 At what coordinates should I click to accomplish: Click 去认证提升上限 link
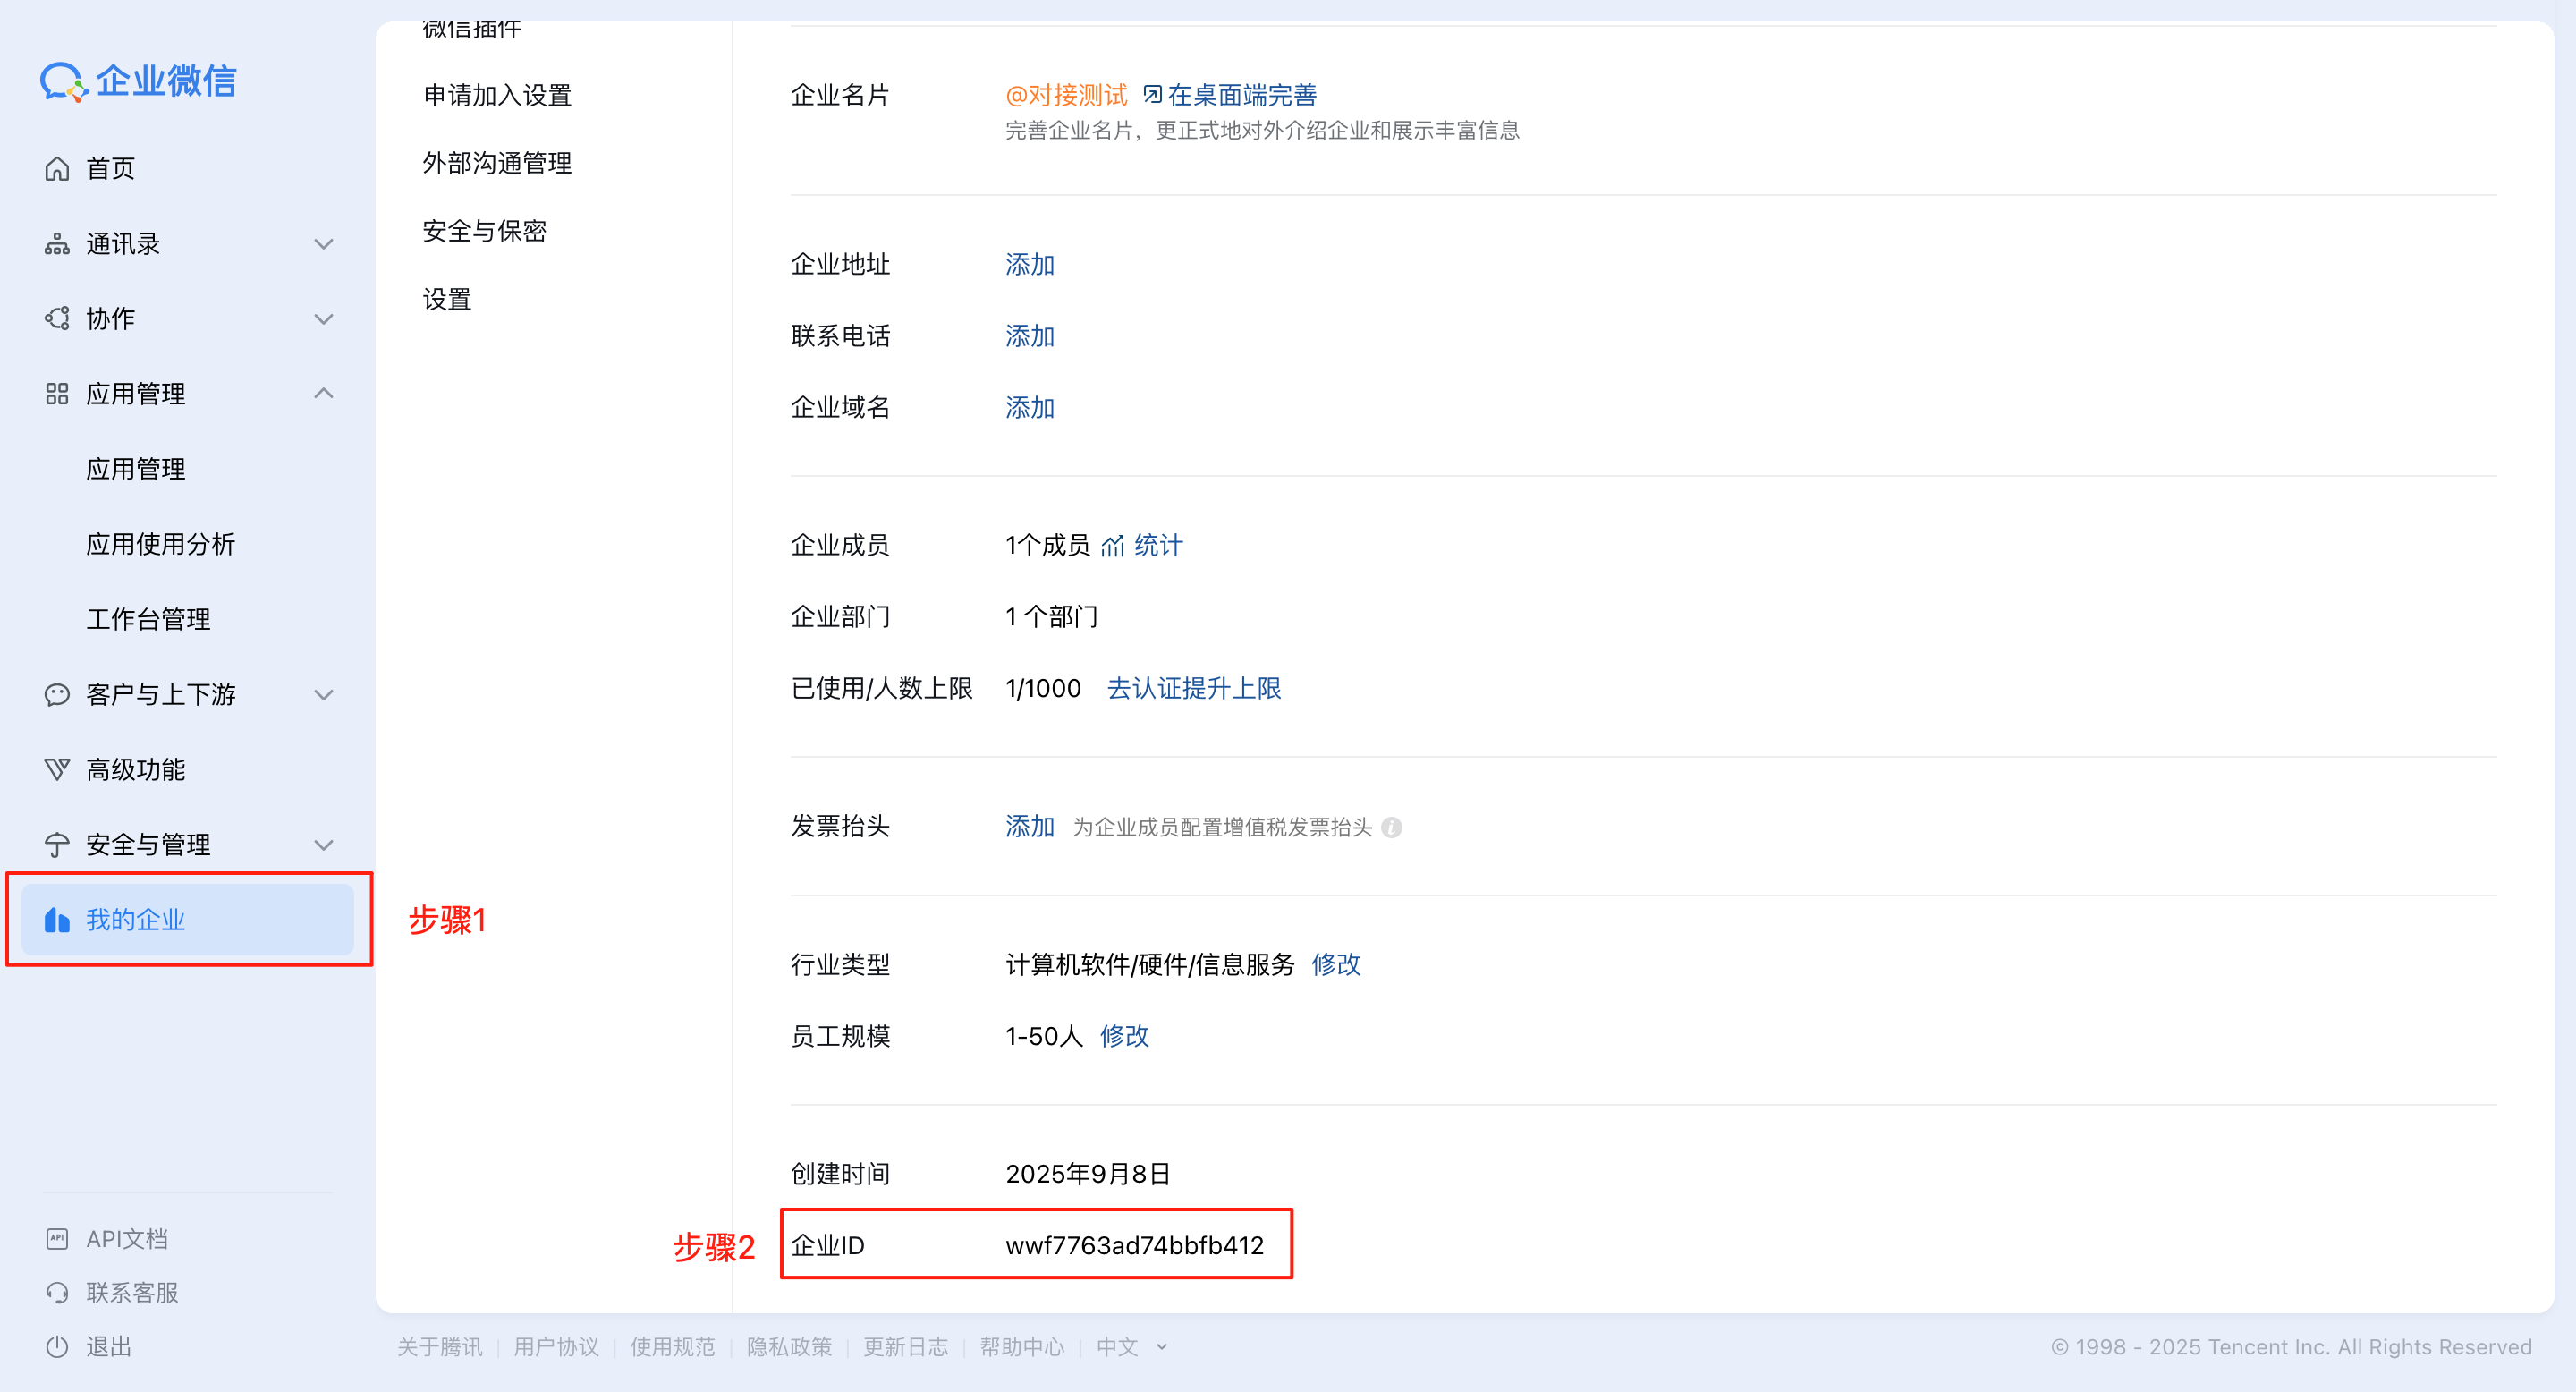click(1194, 689)
